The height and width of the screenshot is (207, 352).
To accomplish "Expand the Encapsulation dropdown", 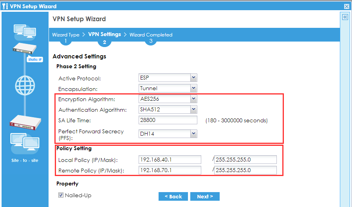I will point(168,88).
